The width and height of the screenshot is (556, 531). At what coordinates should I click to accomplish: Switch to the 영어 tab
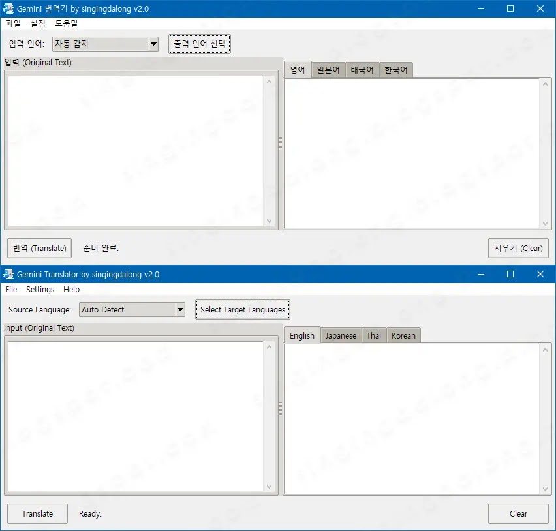[x=298, y=70]
